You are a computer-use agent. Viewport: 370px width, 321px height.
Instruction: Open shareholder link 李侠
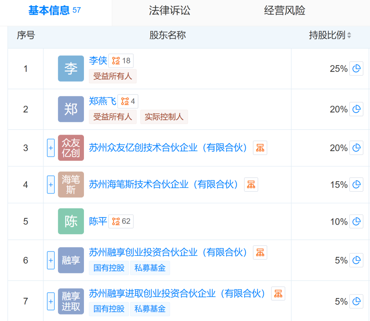pos(98,61)
